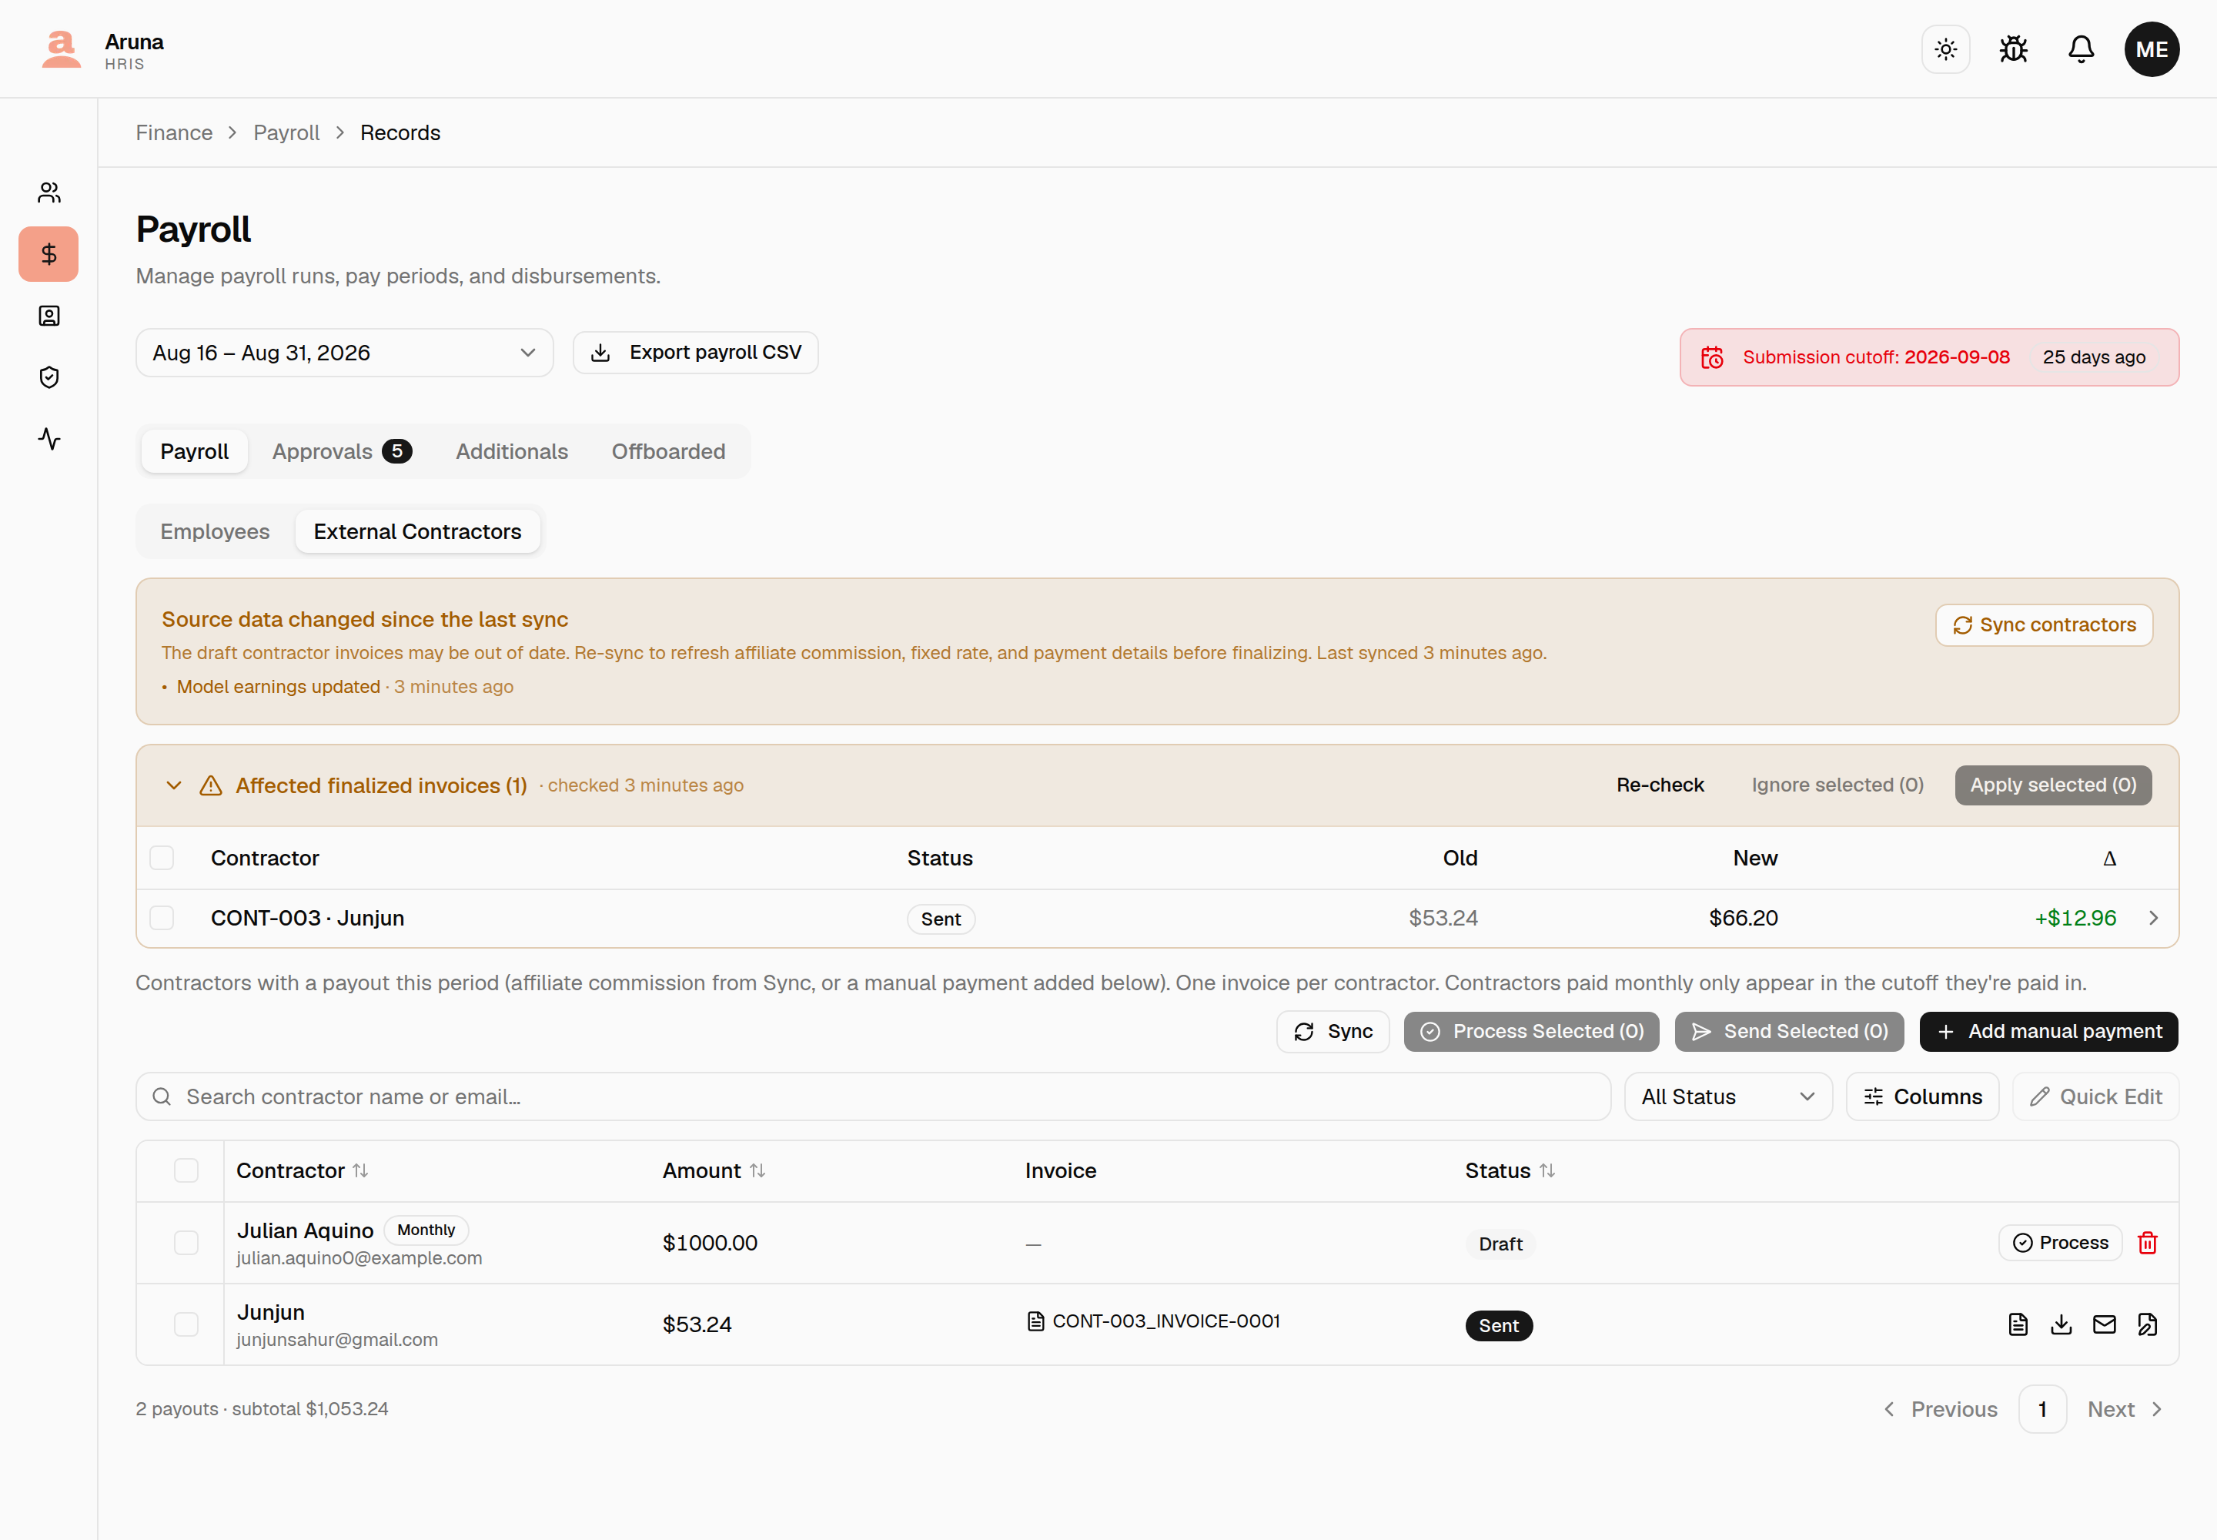Click Process Selected (0)

click(x=1531, y=1032)
